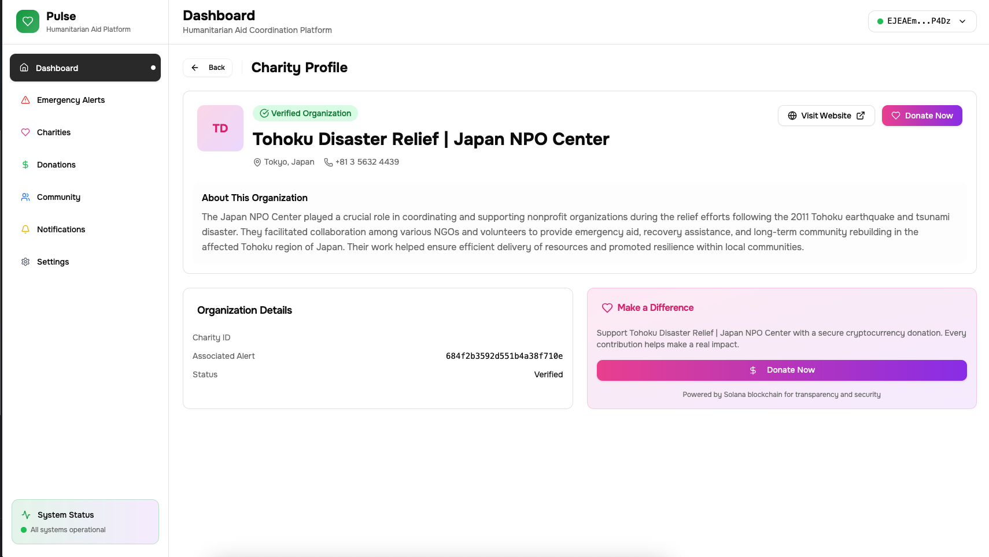Click the Visit Website button
Screen dimensions: 989x557
pos(826,116)
